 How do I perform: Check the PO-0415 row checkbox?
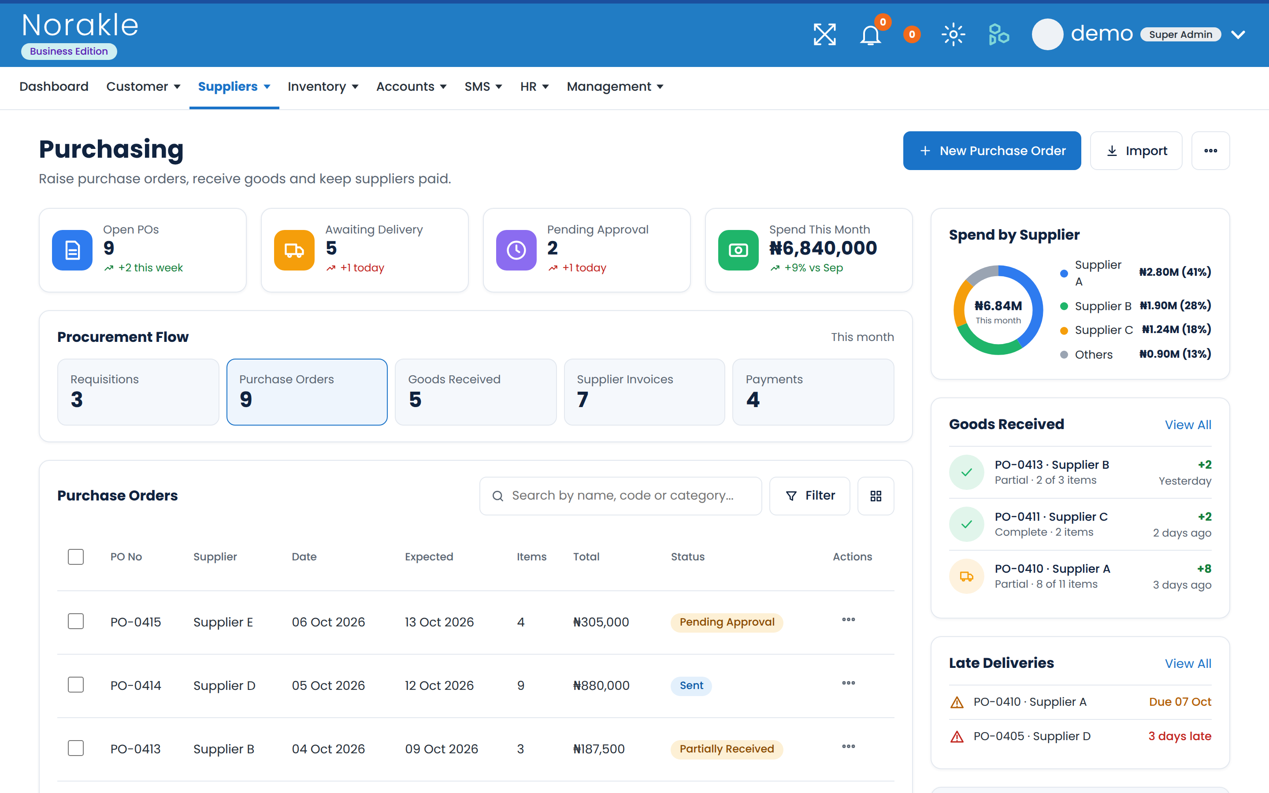click(75, 622)
